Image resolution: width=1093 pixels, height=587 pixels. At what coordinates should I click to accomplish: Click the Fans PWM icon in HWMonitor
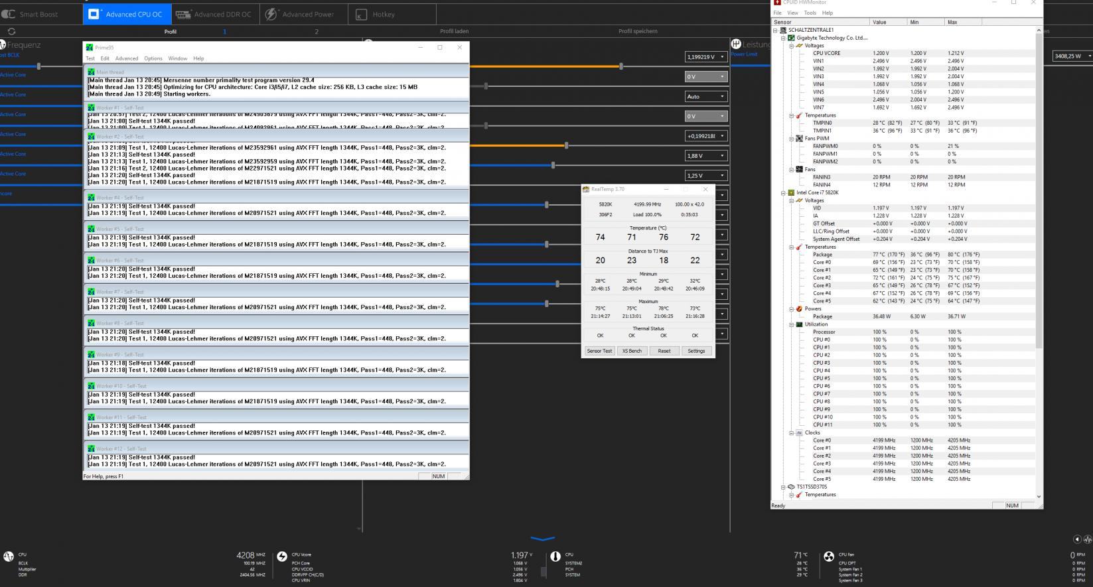(799, 139)
